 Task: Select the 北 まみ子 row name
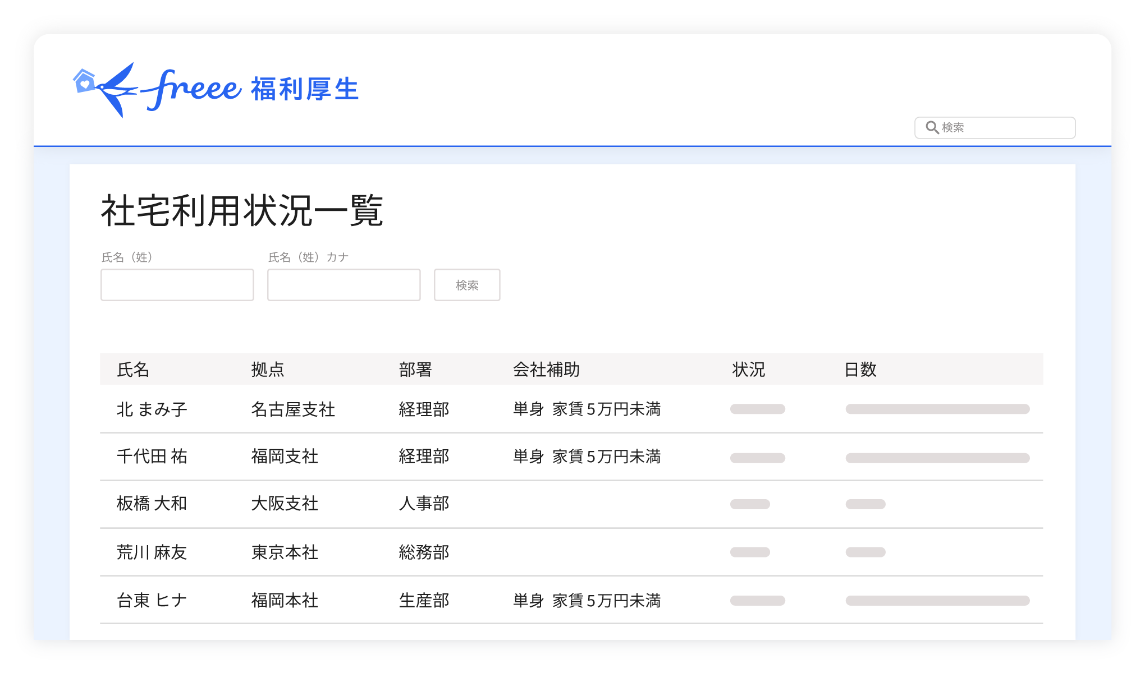point(152,409)
